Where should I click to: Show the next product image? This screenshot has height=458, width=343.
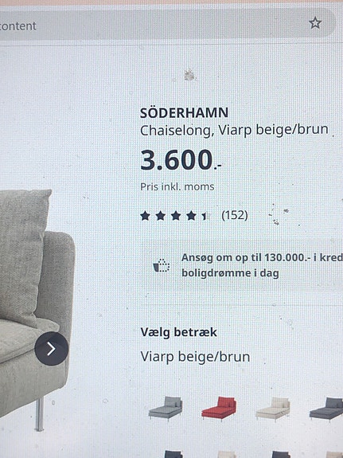[x=52, y=348]
